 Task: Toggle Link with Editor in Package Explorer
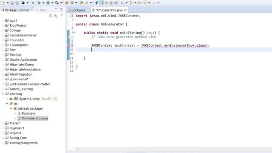tap(56, 16)
